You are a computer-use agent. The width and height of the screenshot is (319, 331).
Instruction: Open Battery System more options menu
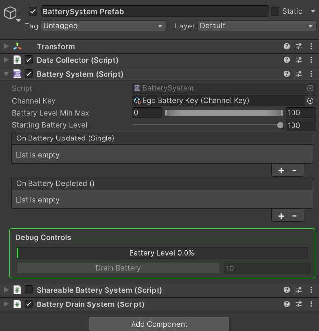[x=311, y=74]
